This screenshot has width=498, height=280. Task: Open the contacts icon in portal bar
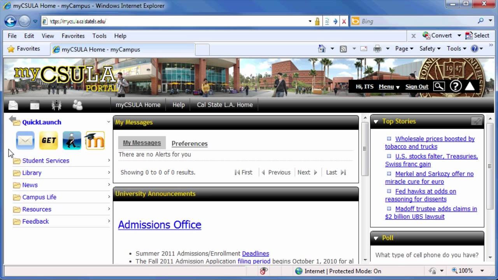[x=77, y=105]
